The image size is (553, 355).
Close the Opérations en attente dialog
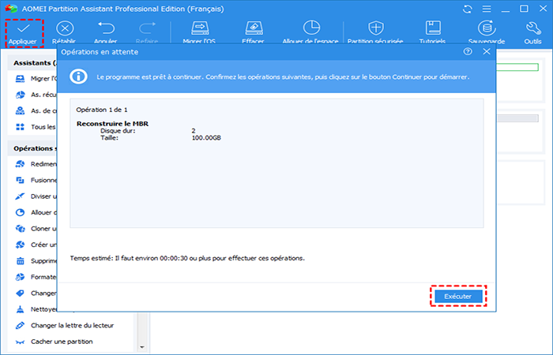pyautogui.click(x=485, y=51)
